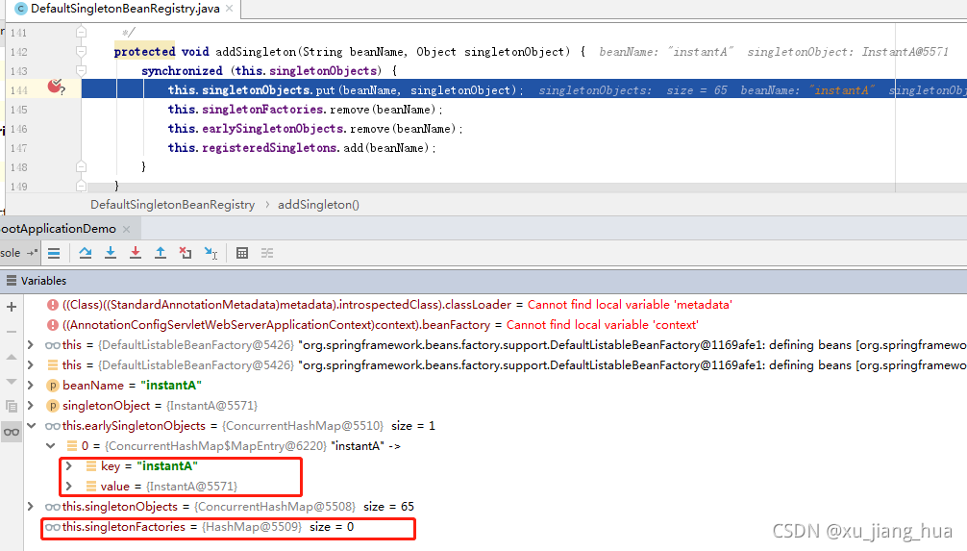Click the console pin arrow icon
Screen dimensions: 967x551
pos(32,253)
